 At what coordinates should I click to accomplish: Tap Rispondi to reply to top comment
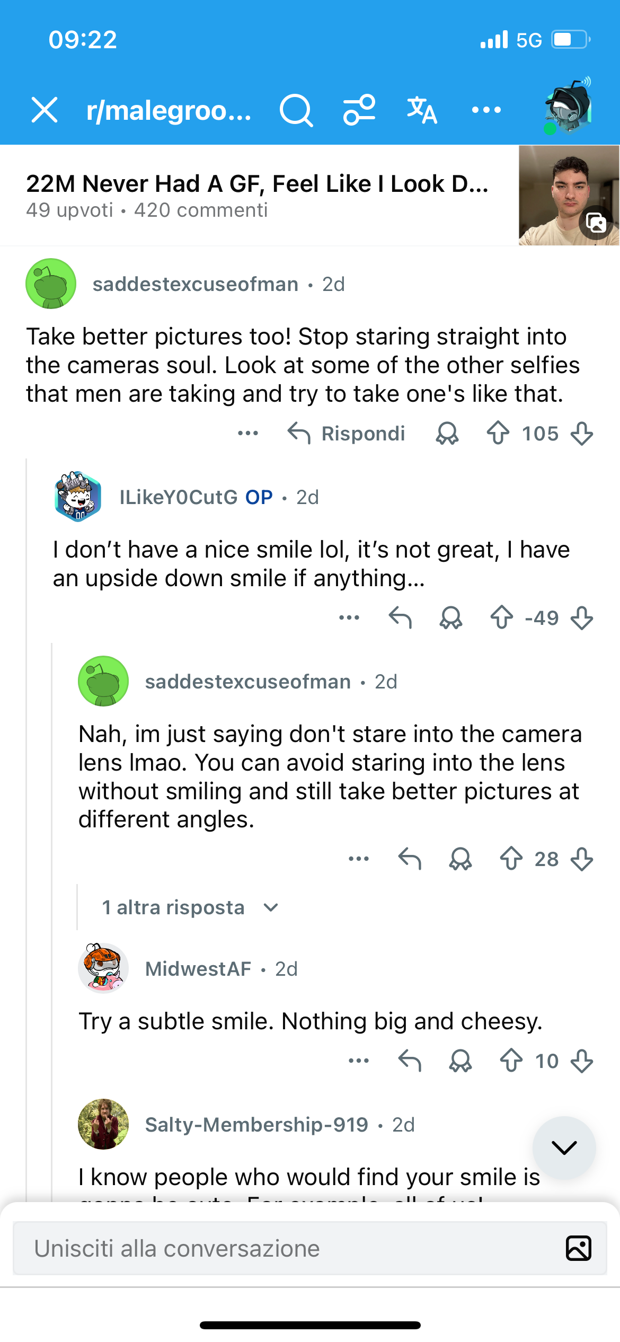click(x=347, y=433)
